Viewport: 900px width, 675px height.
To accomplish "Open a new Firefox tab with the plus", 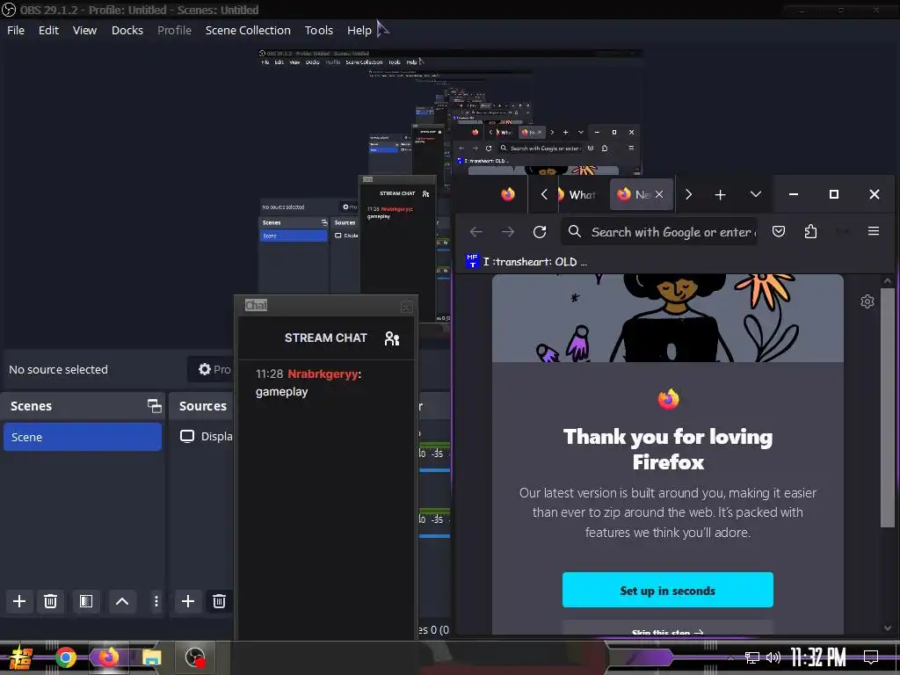I will click(720, 194).
